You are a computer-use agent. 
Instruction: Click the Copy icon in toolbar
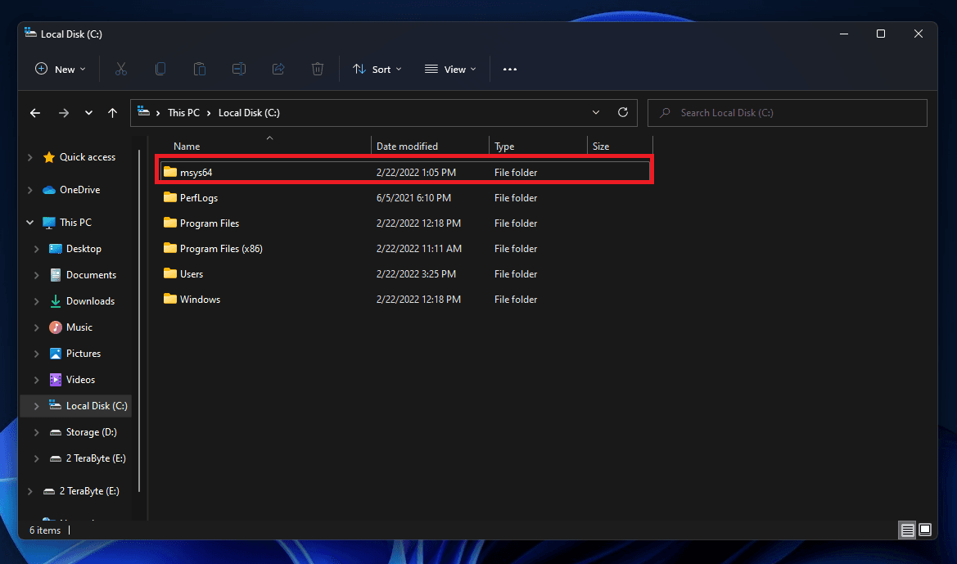coord(160,69)
